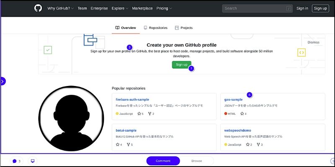335x167 pixels.
Task: Expand the Pricing dropdown menu
Action: pos(164,8)
